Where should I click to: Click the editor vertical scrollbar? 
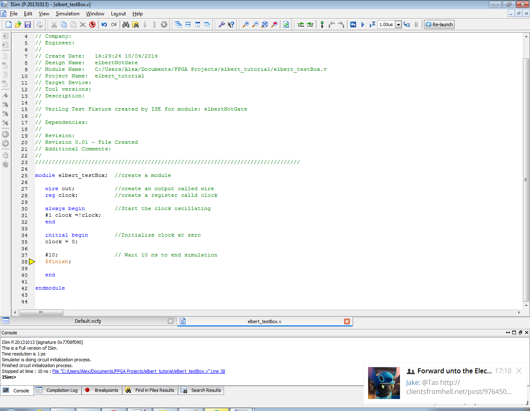[526, 180]
